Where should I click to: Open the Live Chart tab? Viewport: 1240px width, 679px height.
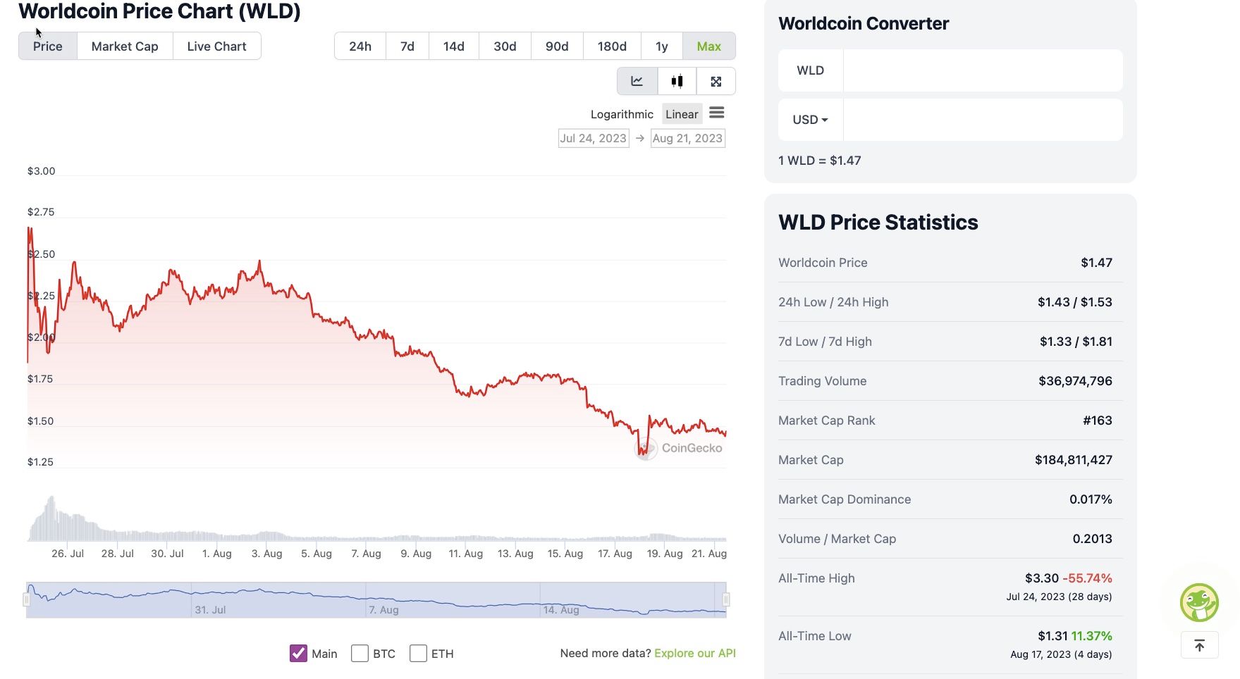pyautogui.click(x=216, y=46)
